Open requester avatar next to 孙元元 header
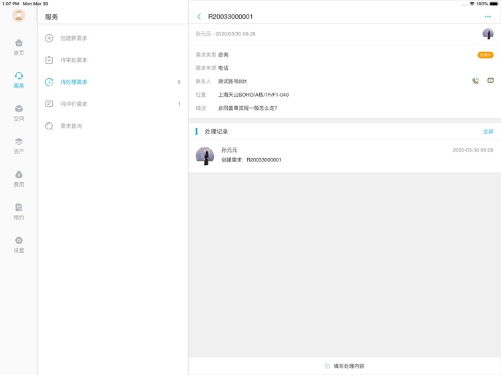Viewport: 501px width, 375px height. 488,34
